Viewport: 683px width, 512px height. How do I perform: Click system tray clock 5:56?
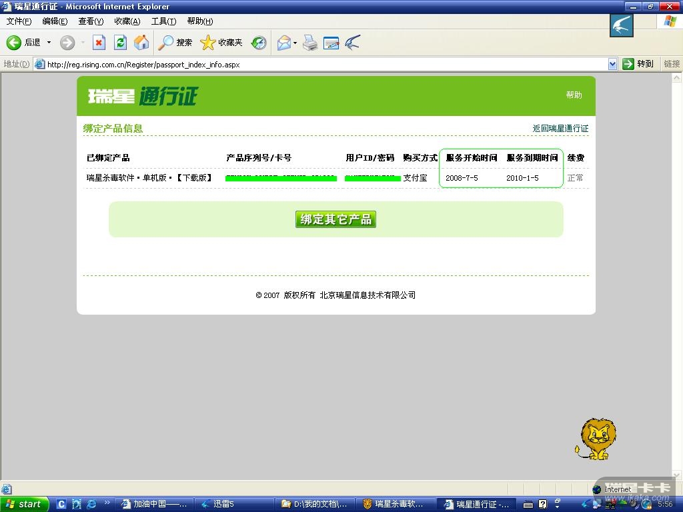tap(665, 504)
